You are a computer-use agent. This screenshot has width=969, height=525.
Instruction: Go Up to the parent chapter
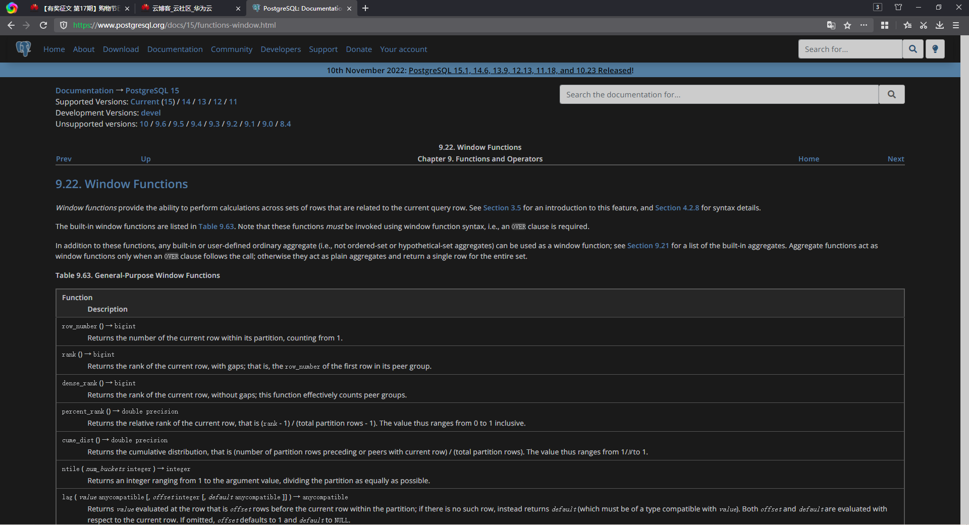pyautogui.click(x=146, y=159)
